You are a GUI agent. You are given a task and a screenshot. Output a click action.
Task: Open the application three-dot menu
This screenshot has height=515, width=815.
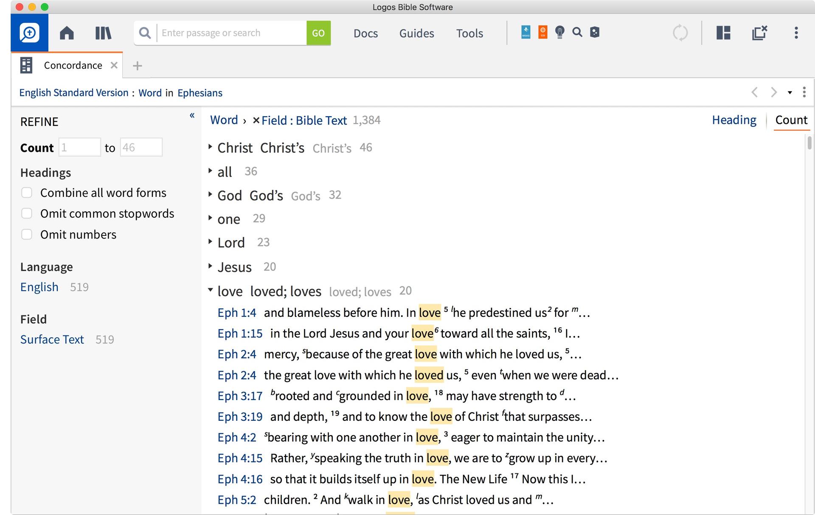pyautogui.click(x=796, y=33)
